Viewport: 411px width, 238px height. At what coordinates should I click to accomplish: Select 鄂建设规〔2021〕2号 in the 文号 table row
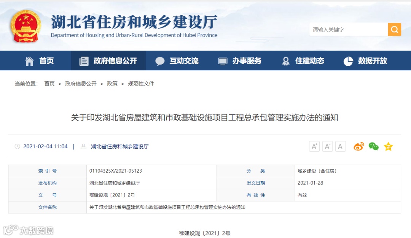[112, 195]
